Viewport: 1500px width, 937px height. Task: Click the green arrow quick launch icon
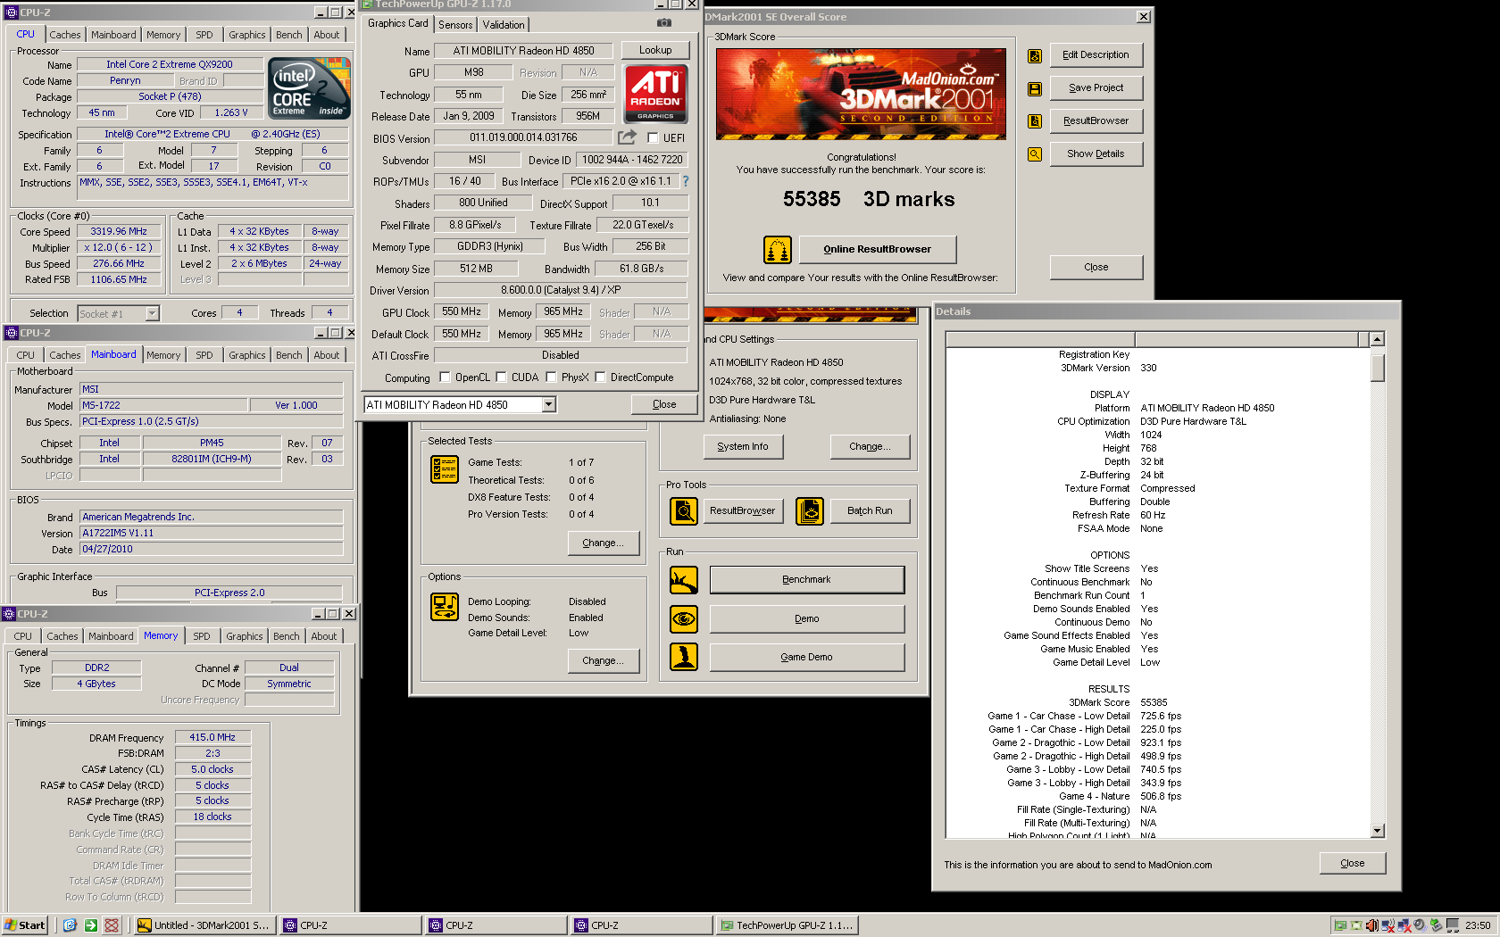91,925
